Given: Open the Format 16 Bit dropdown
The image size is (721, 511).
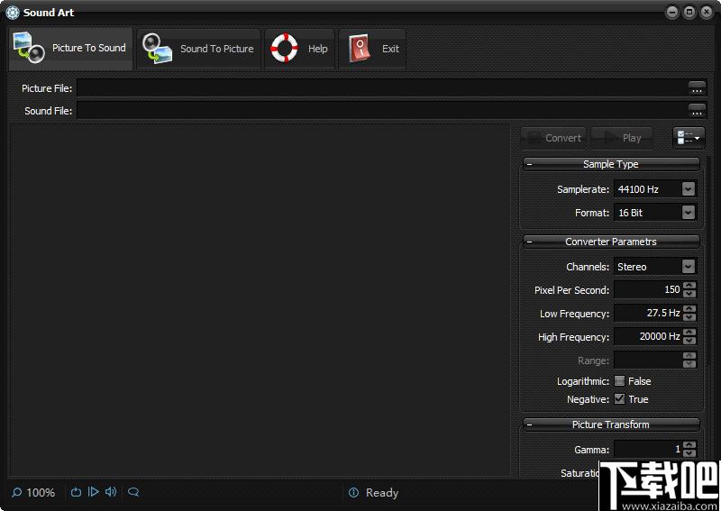Looking at the screenshot, I should pos(689,213).
